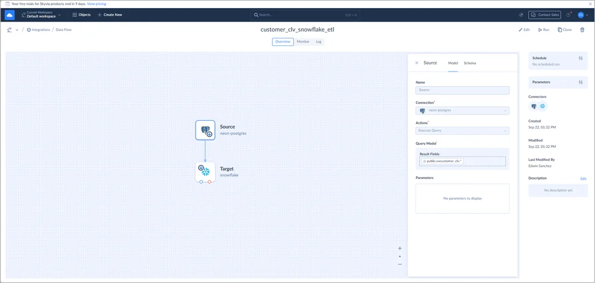Screen dimensions: 595x283
Task: Expand the breadcrumb chevron dropdown
Action: [17, 30]
